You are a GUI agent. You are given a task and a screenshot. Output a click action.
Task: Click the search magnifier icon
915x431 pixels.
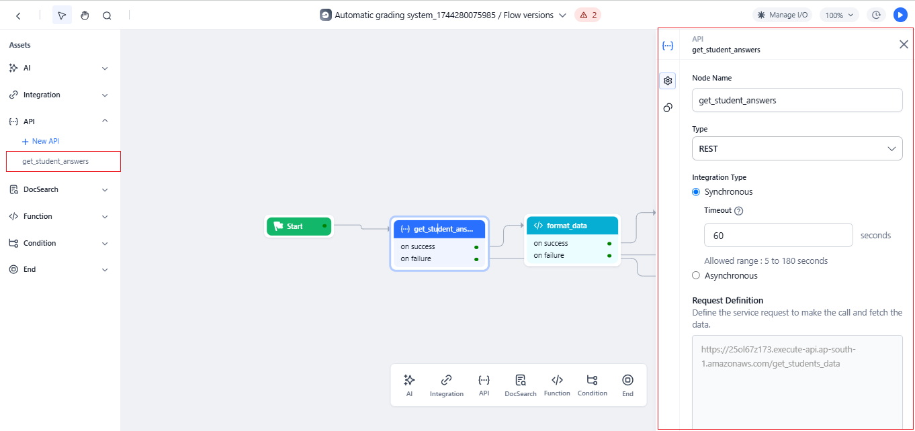point(107,15)
